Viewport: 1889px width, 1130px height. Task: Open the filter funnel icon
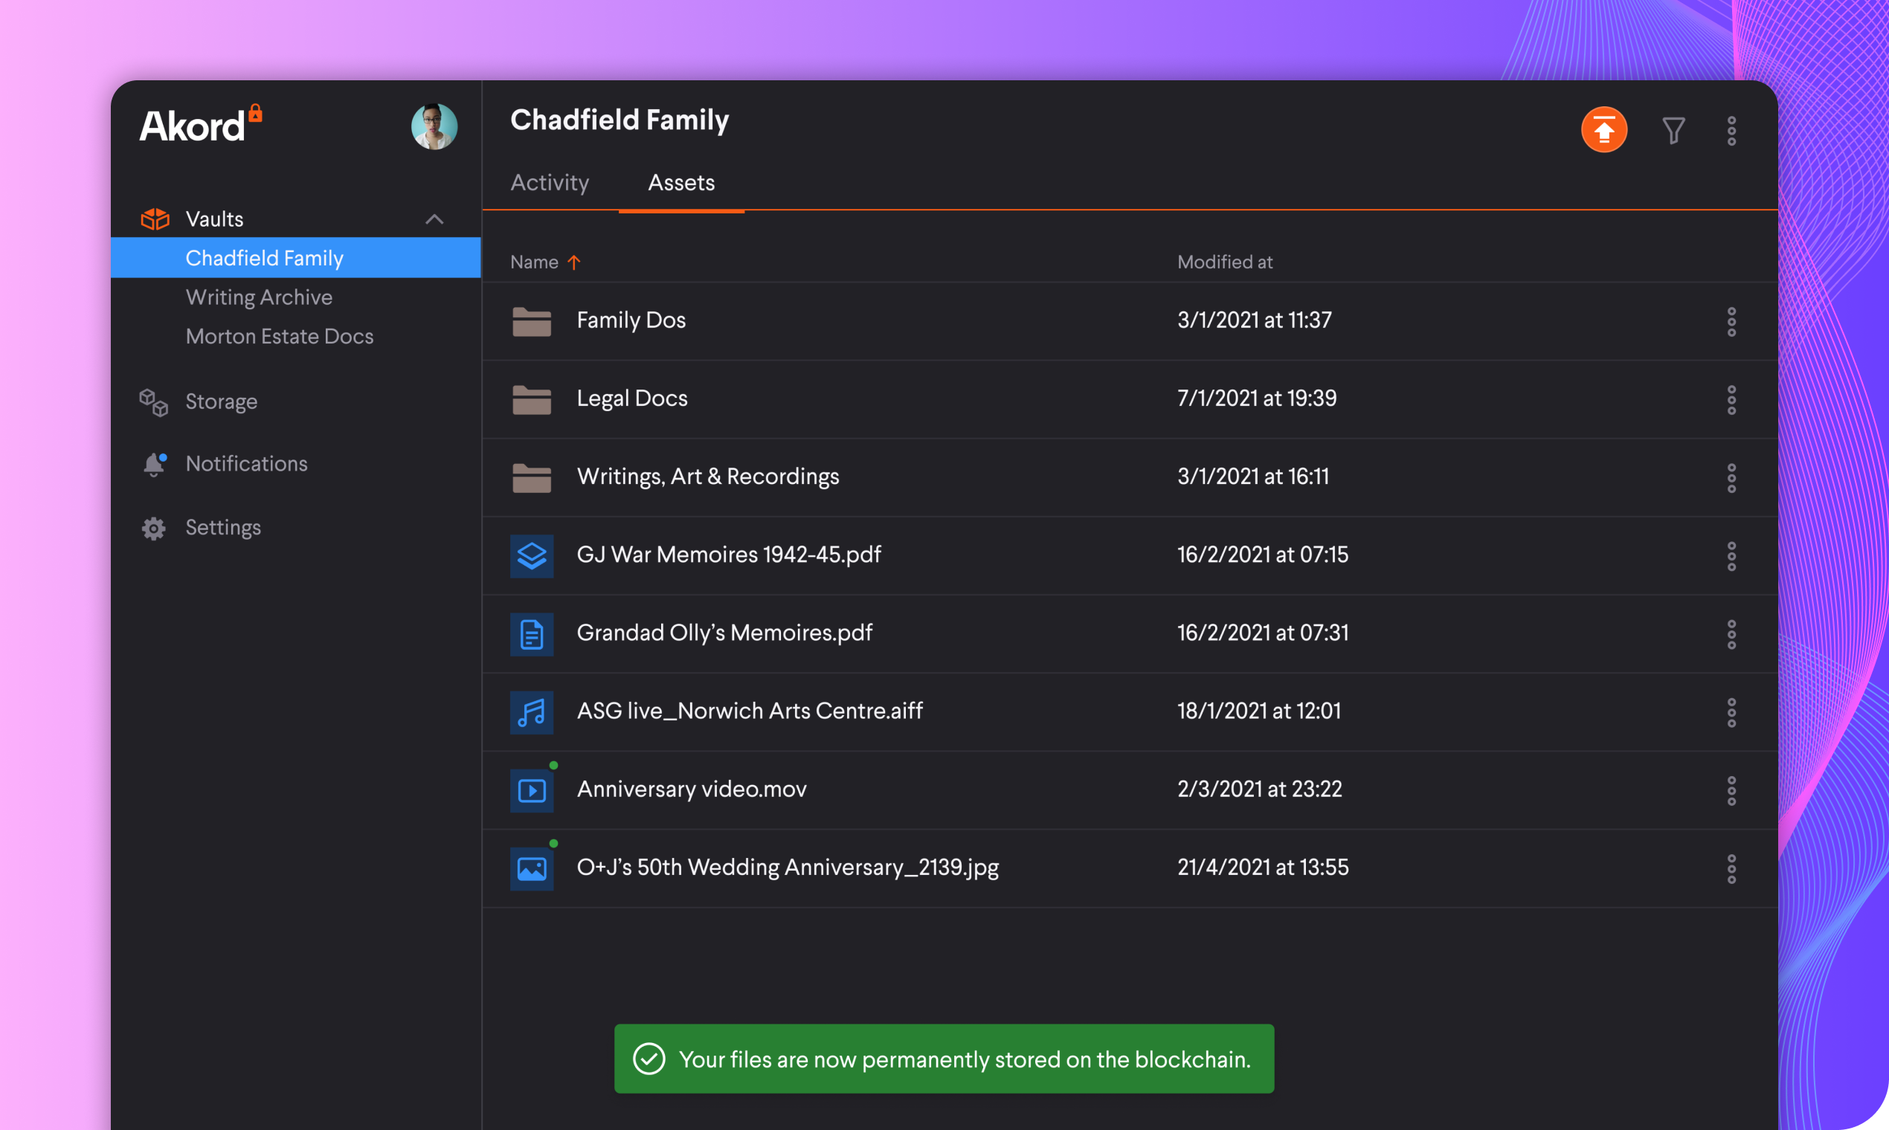pyautogui.click(x=1673, y=130)
